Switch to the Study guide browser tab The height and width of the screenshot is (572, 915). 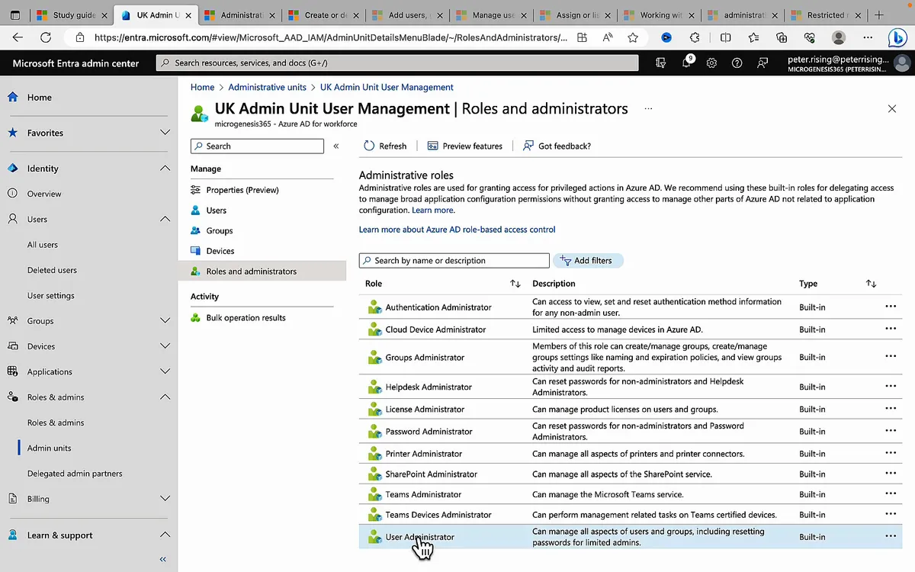click(x=72, y=15)
